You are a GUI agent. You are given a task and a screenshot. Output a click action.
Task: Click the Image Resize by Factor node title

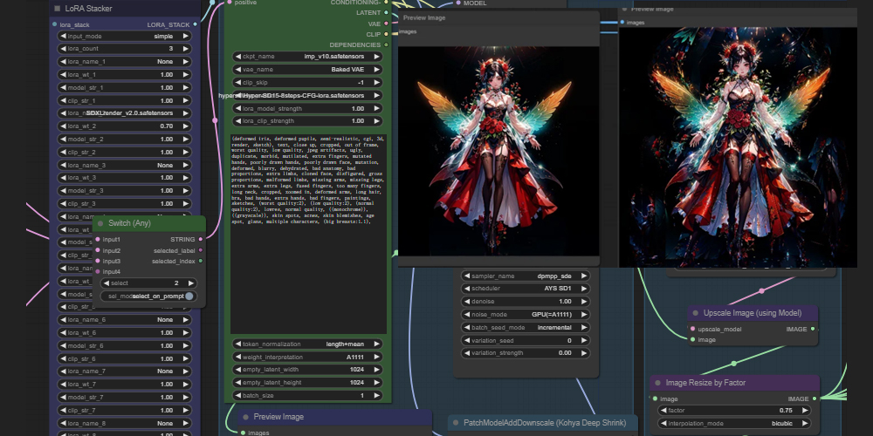click(x=705, y=383)
